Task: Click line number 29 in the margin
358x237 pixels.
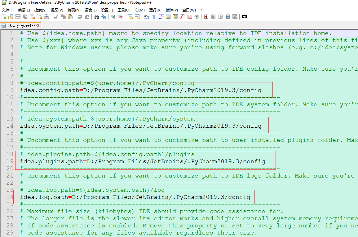Action: pos(10,232)
